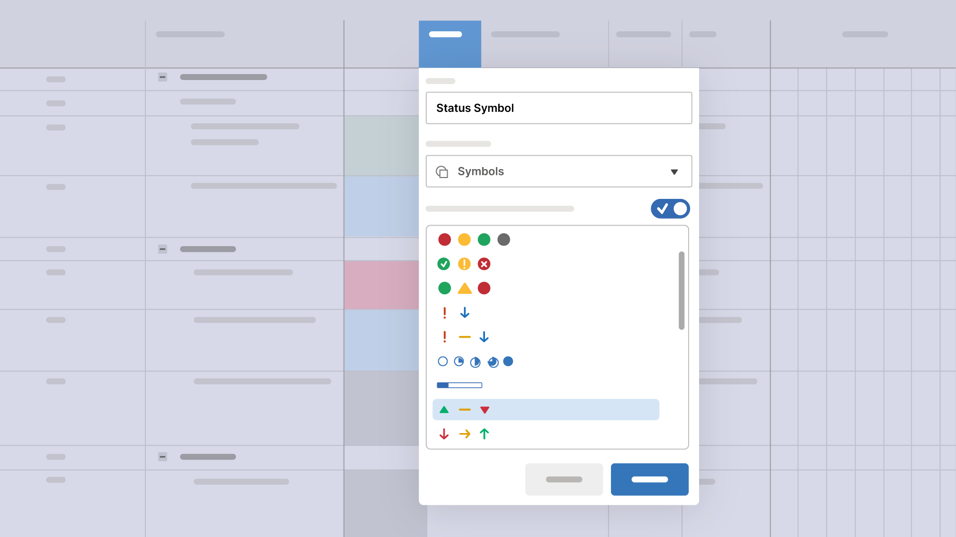Select the red filled circle status symbol

coord(445,239)
